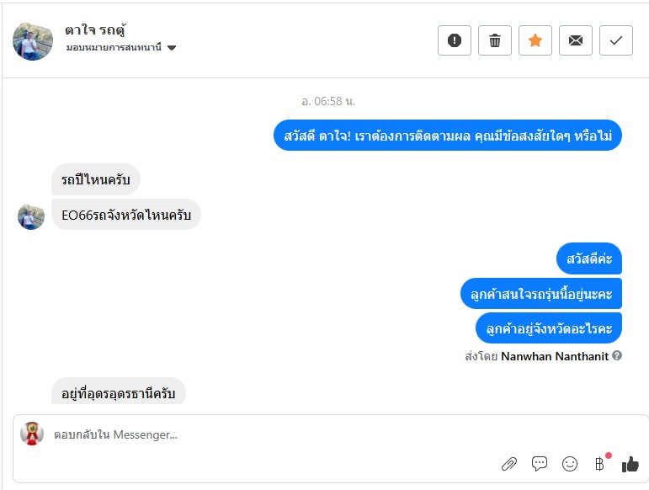This screenshot has width=649, height=490.
Task: Click the customer avatar beside EO66 message
Action: click(x=31, y=216)
